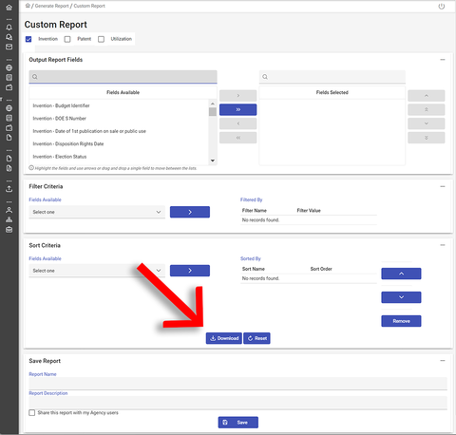This screenshot has width=456, height=435.
Task: Remove selected field with single left arrow
Action: click(x=237, y=123)
